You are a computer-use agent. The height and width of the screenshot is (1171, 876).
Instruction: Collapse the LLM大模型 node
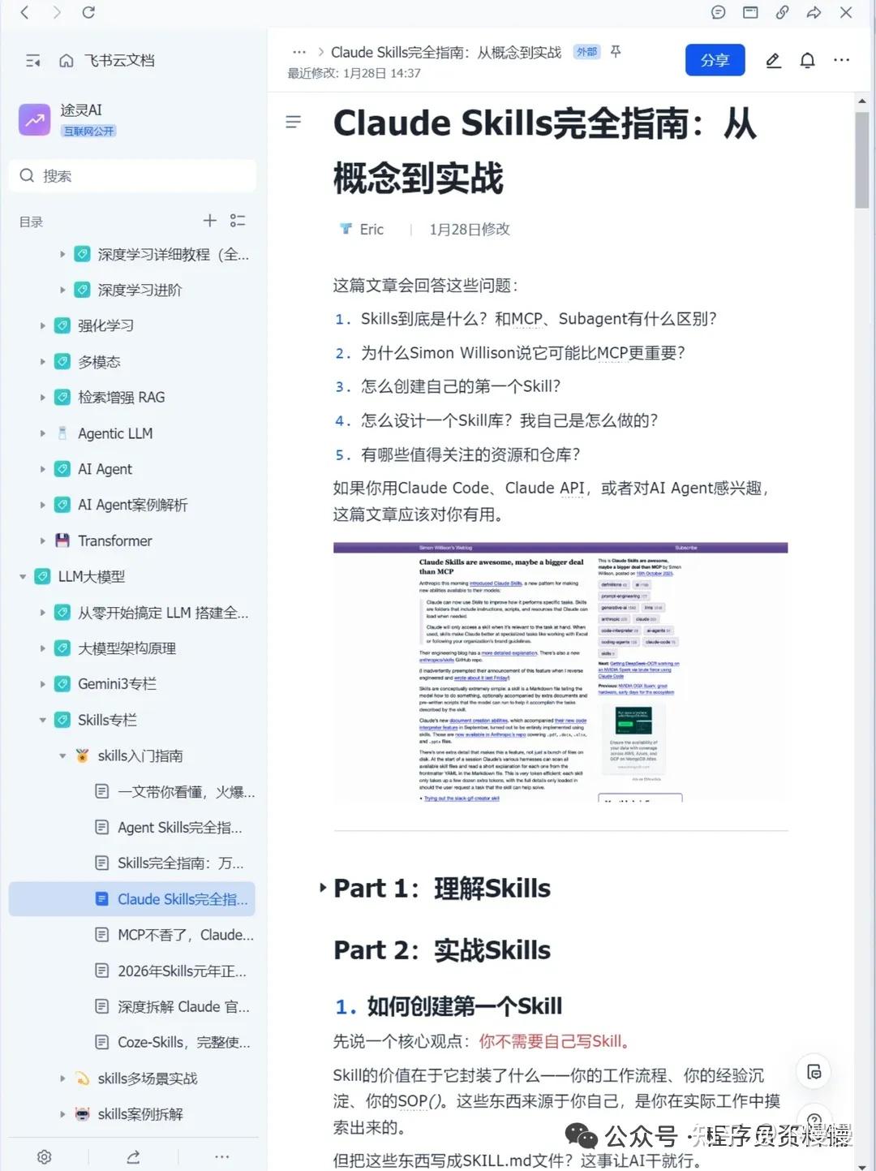coord(23,576)
